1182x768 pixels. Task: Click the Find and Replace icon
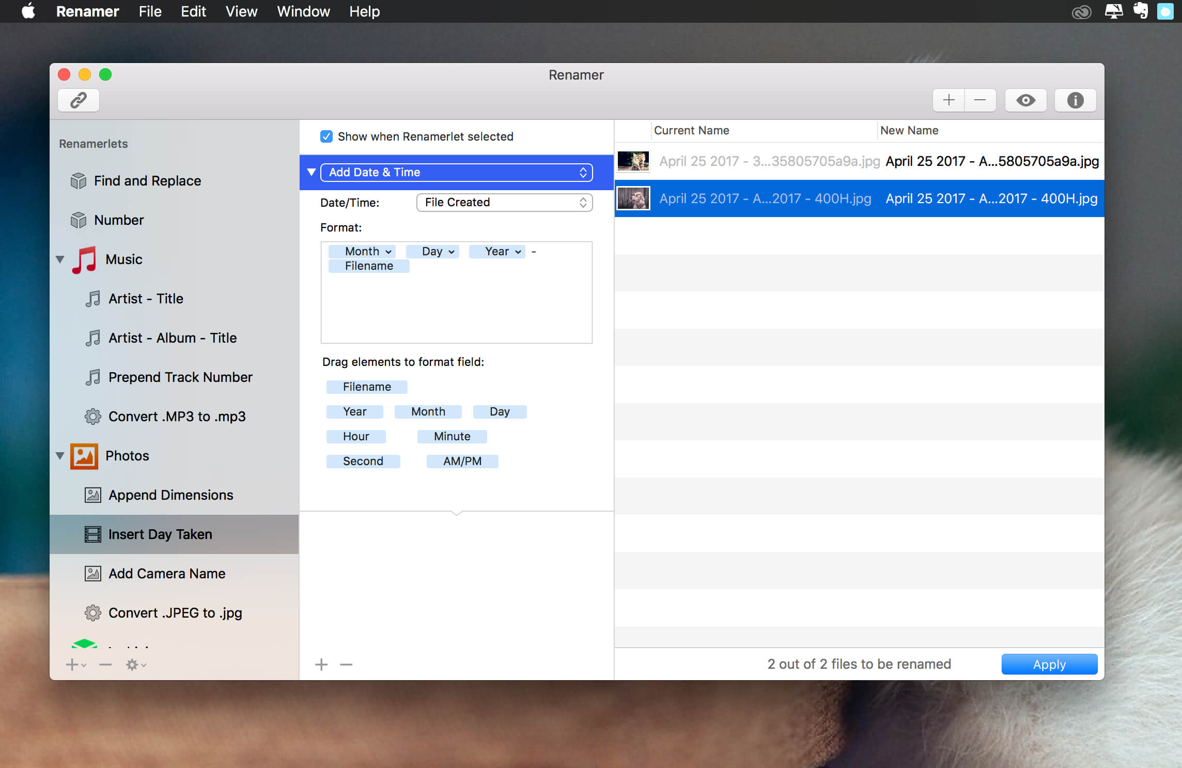[x=79, y=181]
